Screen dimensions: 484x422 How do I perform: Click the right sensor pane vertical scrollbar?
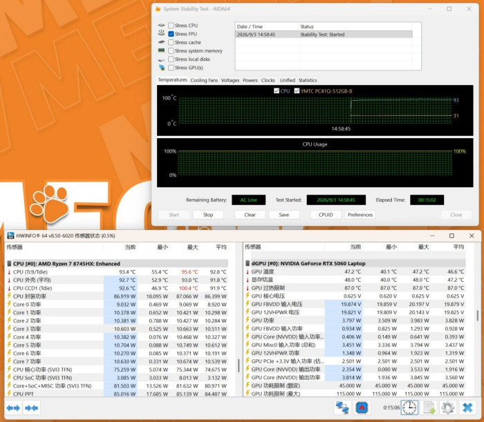(478, 315)
